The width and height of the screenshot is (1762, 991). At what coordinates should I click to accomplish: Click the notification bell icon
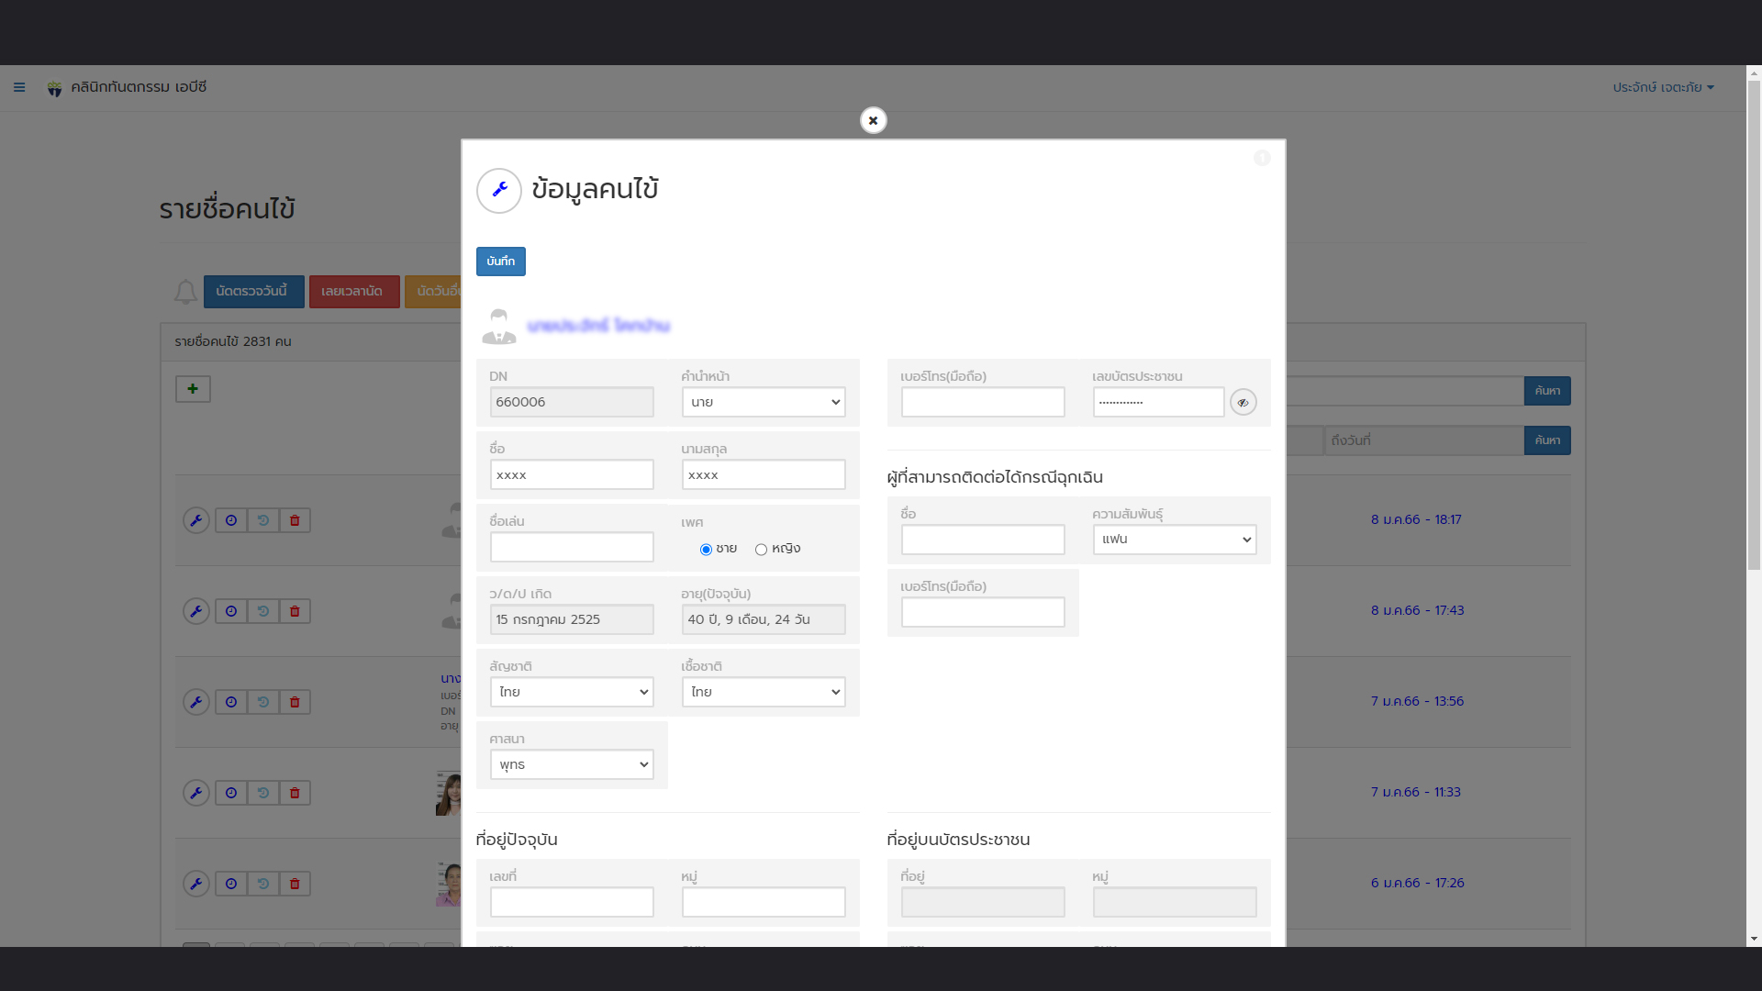coord(185,292)
